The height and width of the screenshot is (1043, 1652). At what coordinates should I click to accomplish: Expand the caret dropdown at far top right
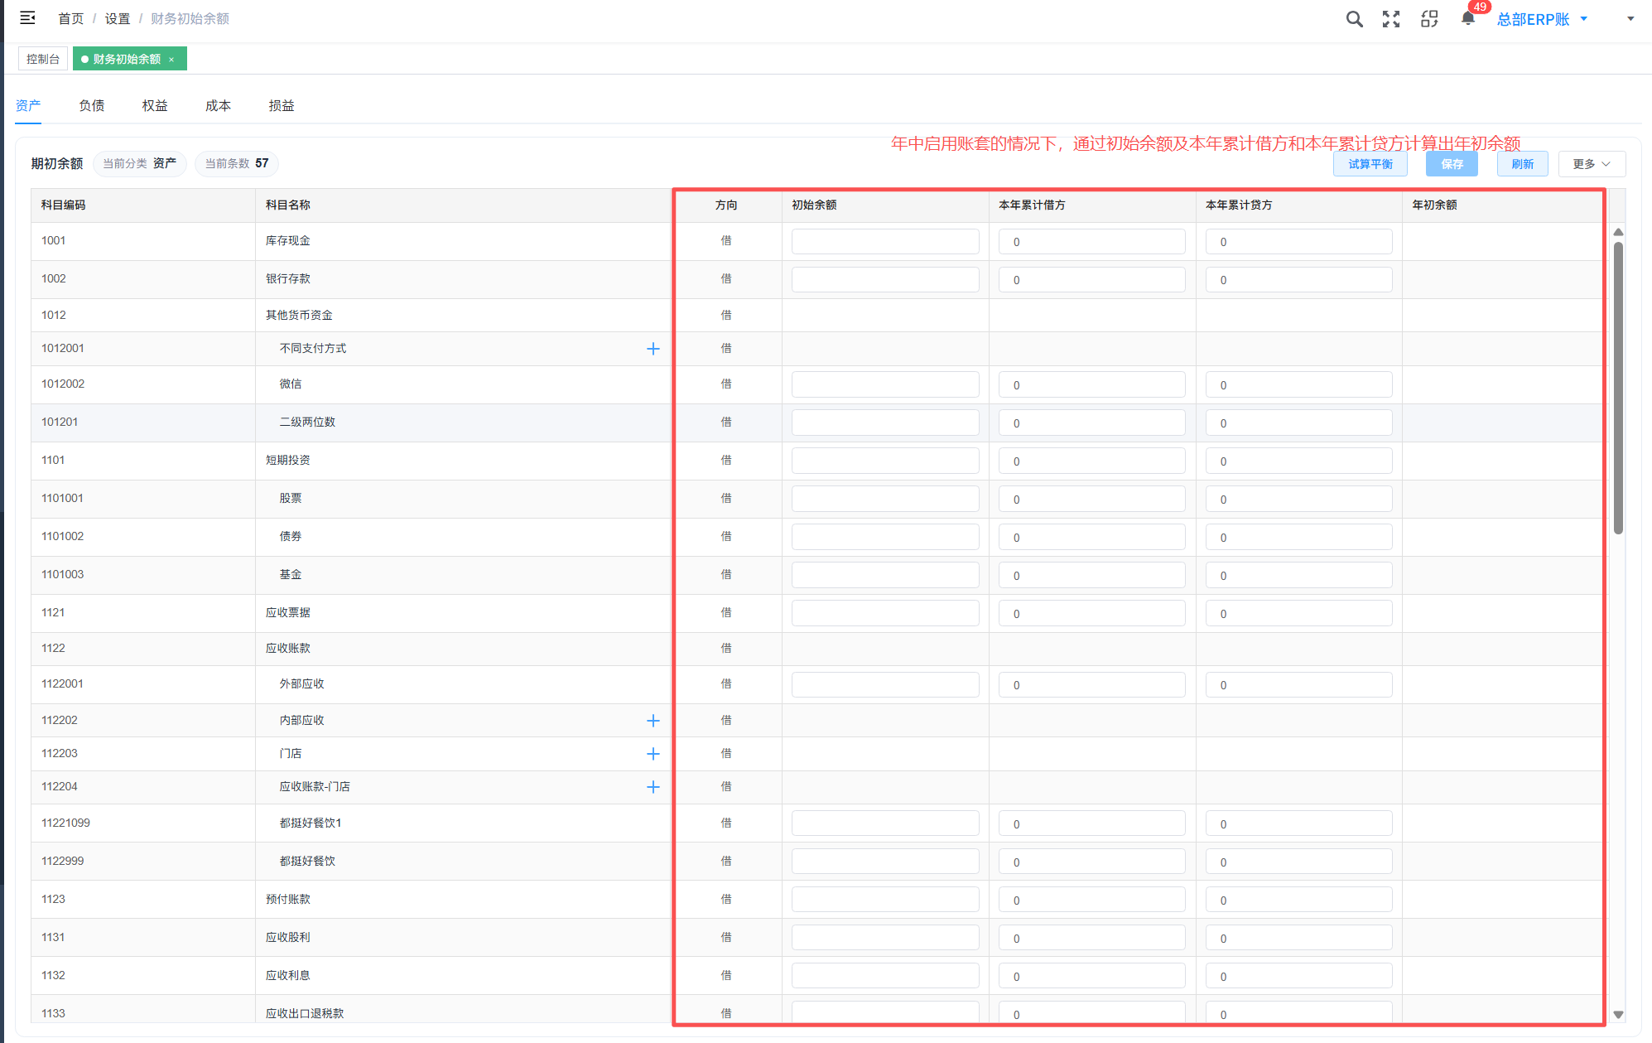tap(1630, 19)
